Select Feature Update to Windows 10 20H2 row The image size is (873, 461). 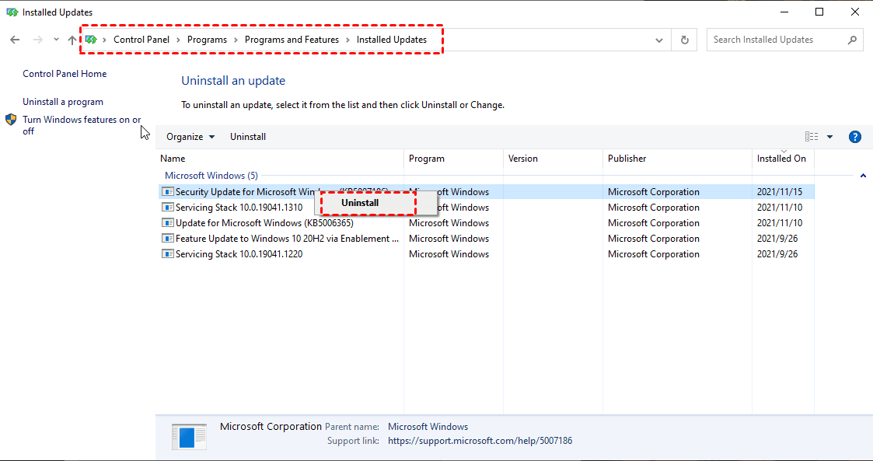(486, 239)
